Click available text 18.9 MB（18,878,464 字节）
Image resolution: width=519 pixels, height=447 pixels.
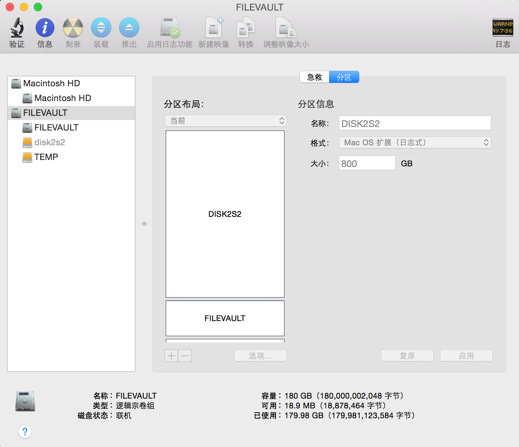[336, 406]
